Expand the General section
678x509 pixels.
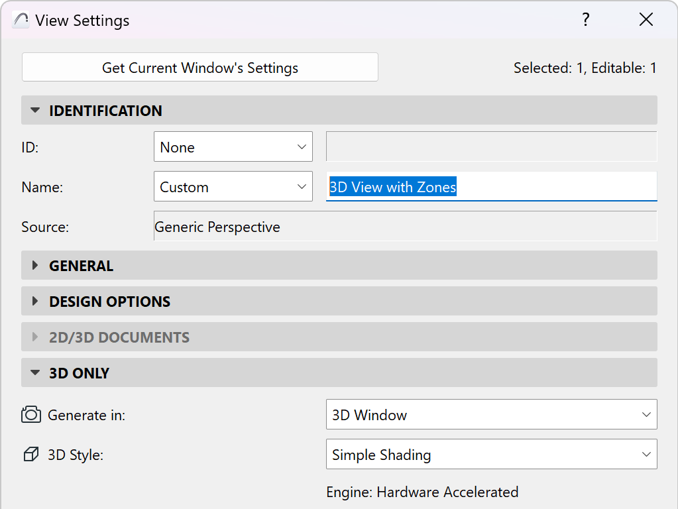(35, 266)
